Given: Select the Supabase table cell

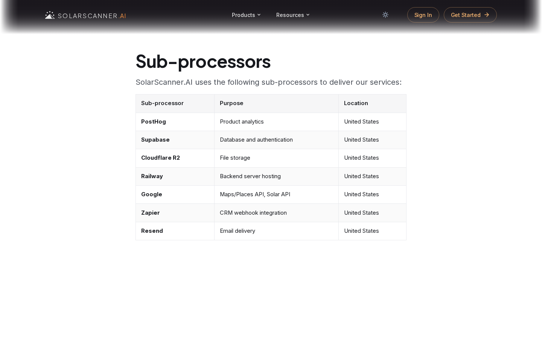Looking at the screenshot, I should (175, 140).
